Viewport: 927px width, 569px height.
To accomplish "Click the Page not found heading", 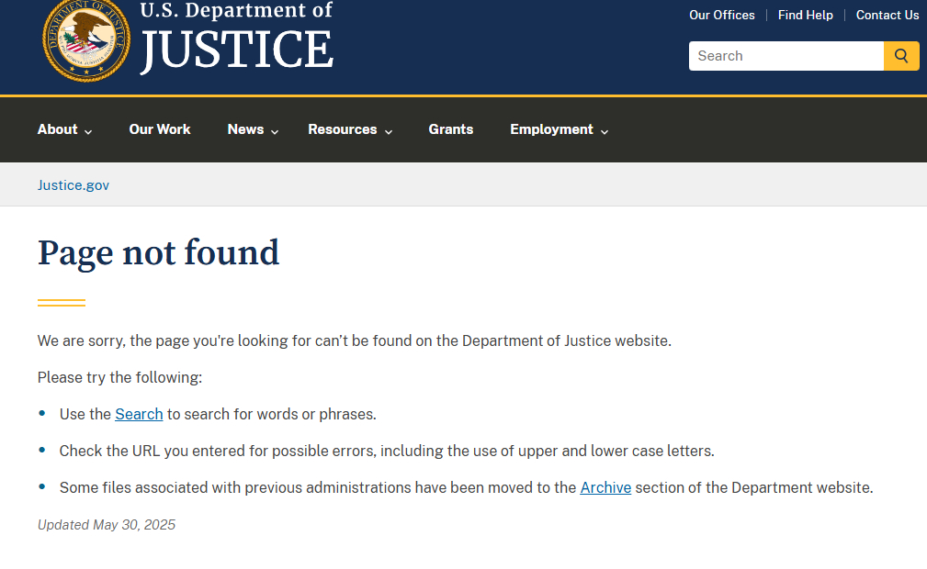I will click(158, 252).
